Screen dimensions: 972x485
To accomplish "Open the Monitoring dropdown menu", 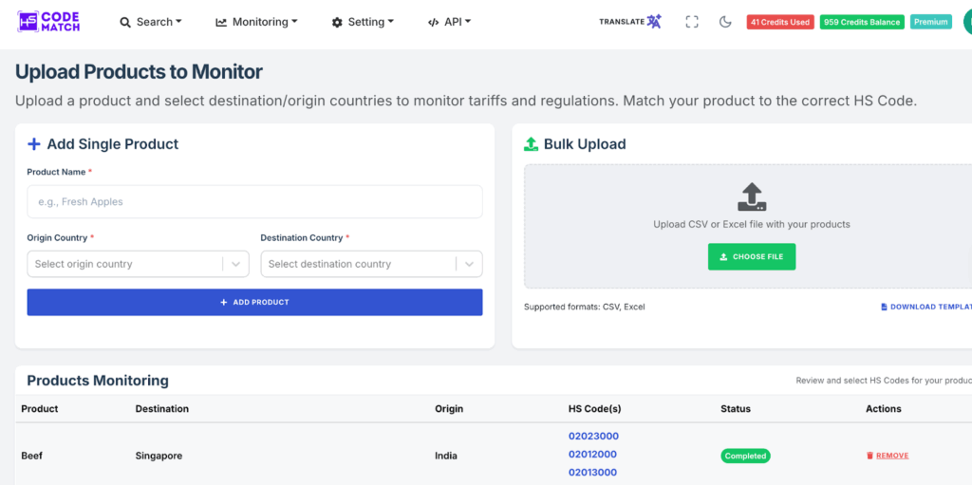I will point(256,22).
